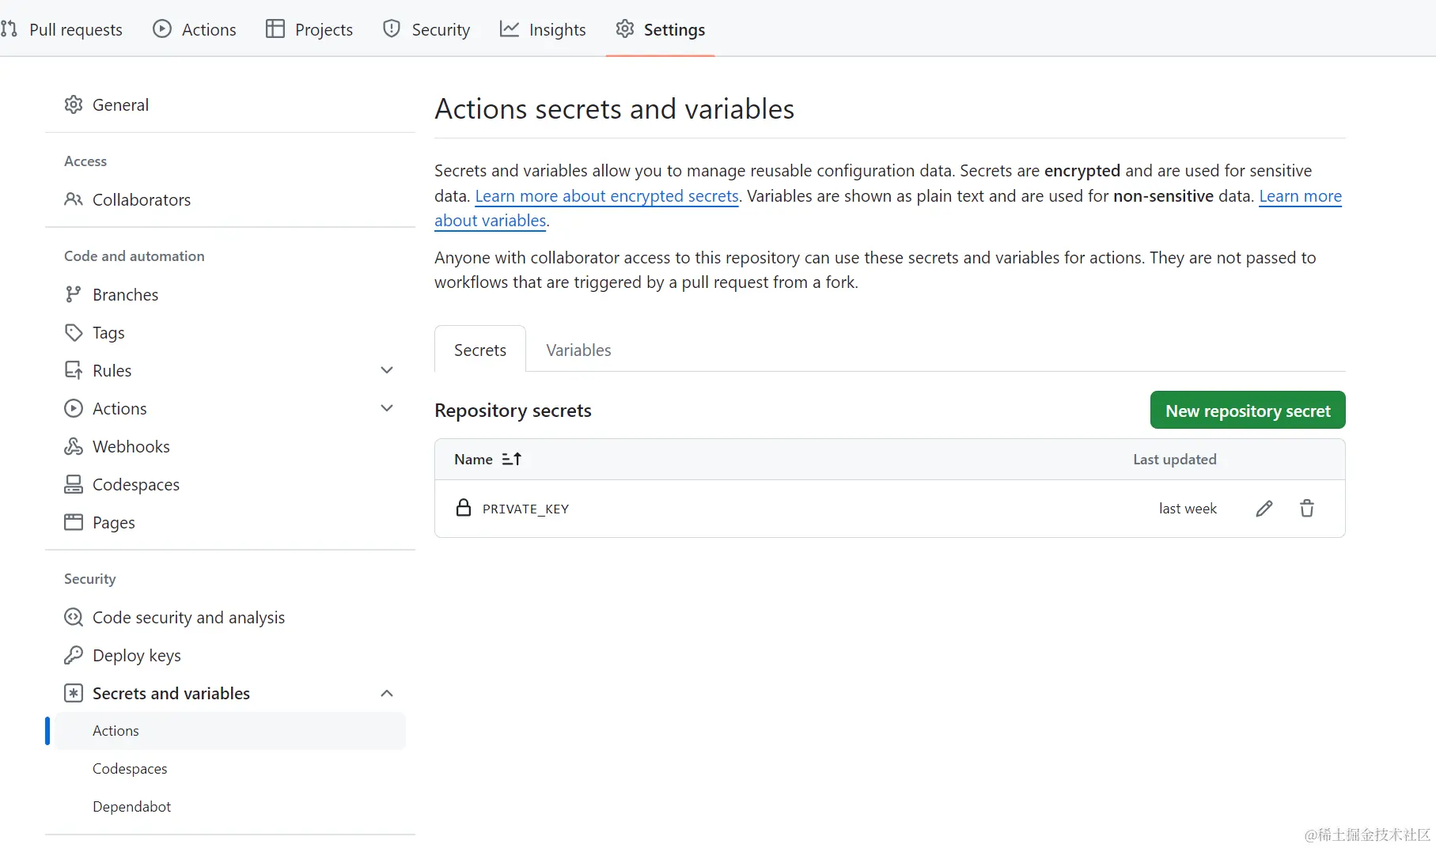
Task: Select Dependabot under Secrets and variables
Action: [131, 807]
